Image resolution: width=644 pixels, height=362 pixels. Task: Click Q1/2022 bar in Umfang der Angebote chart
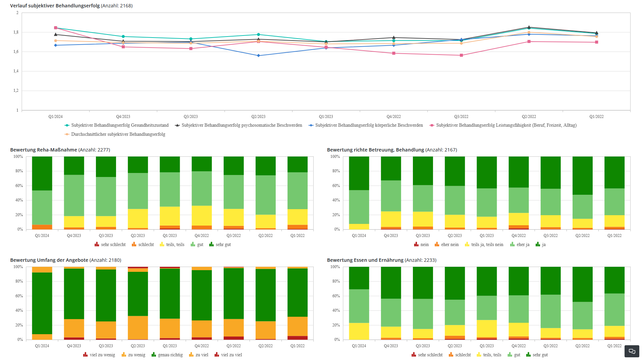298,303
